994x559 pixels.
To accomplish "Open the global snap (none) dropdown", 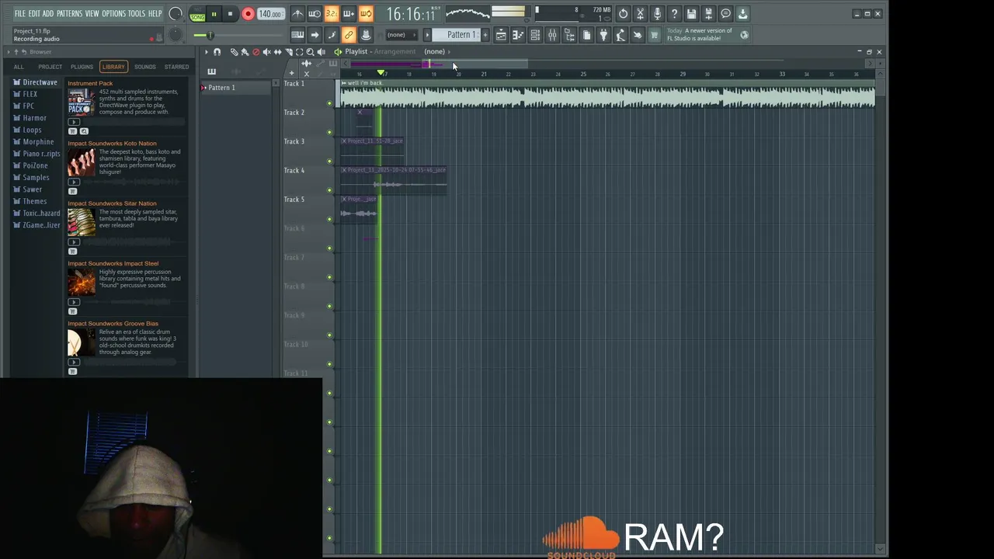I will pos(401,35).
